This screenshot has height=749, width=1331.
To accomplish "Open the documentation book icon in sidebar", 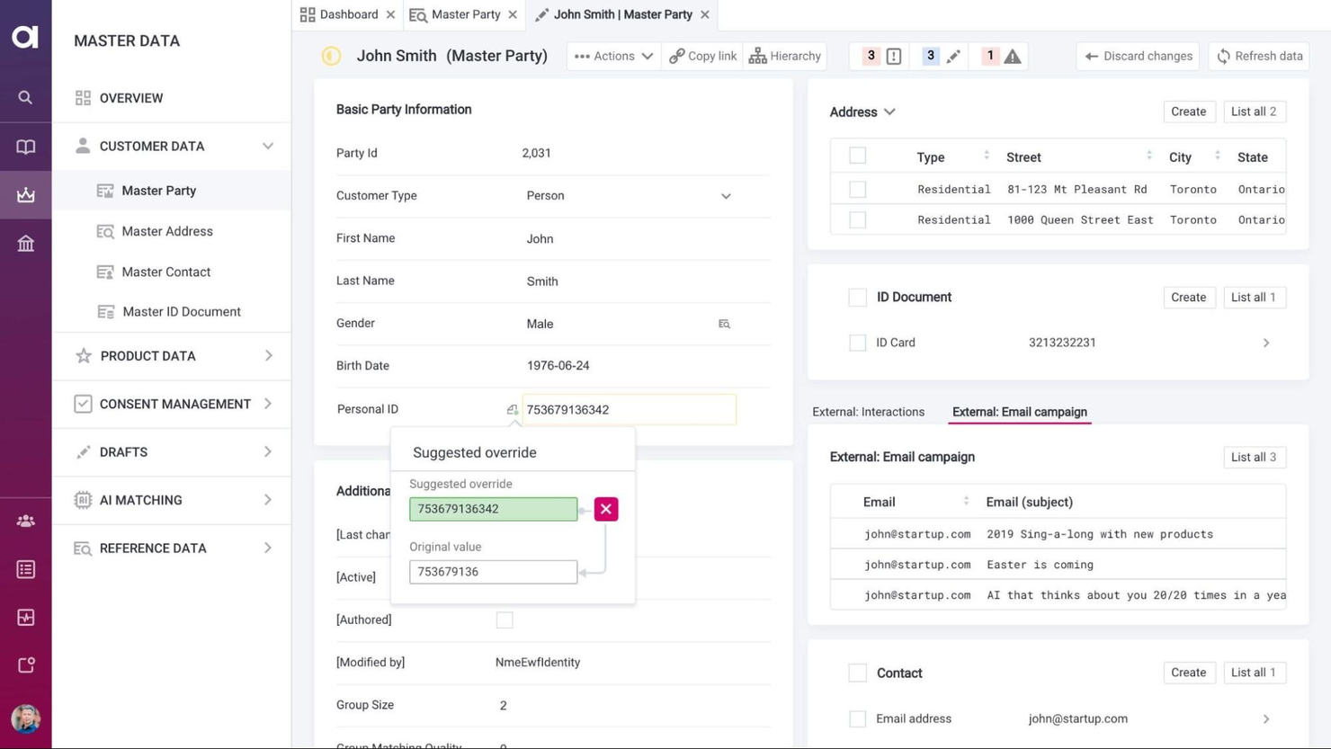I will point(25,147).
